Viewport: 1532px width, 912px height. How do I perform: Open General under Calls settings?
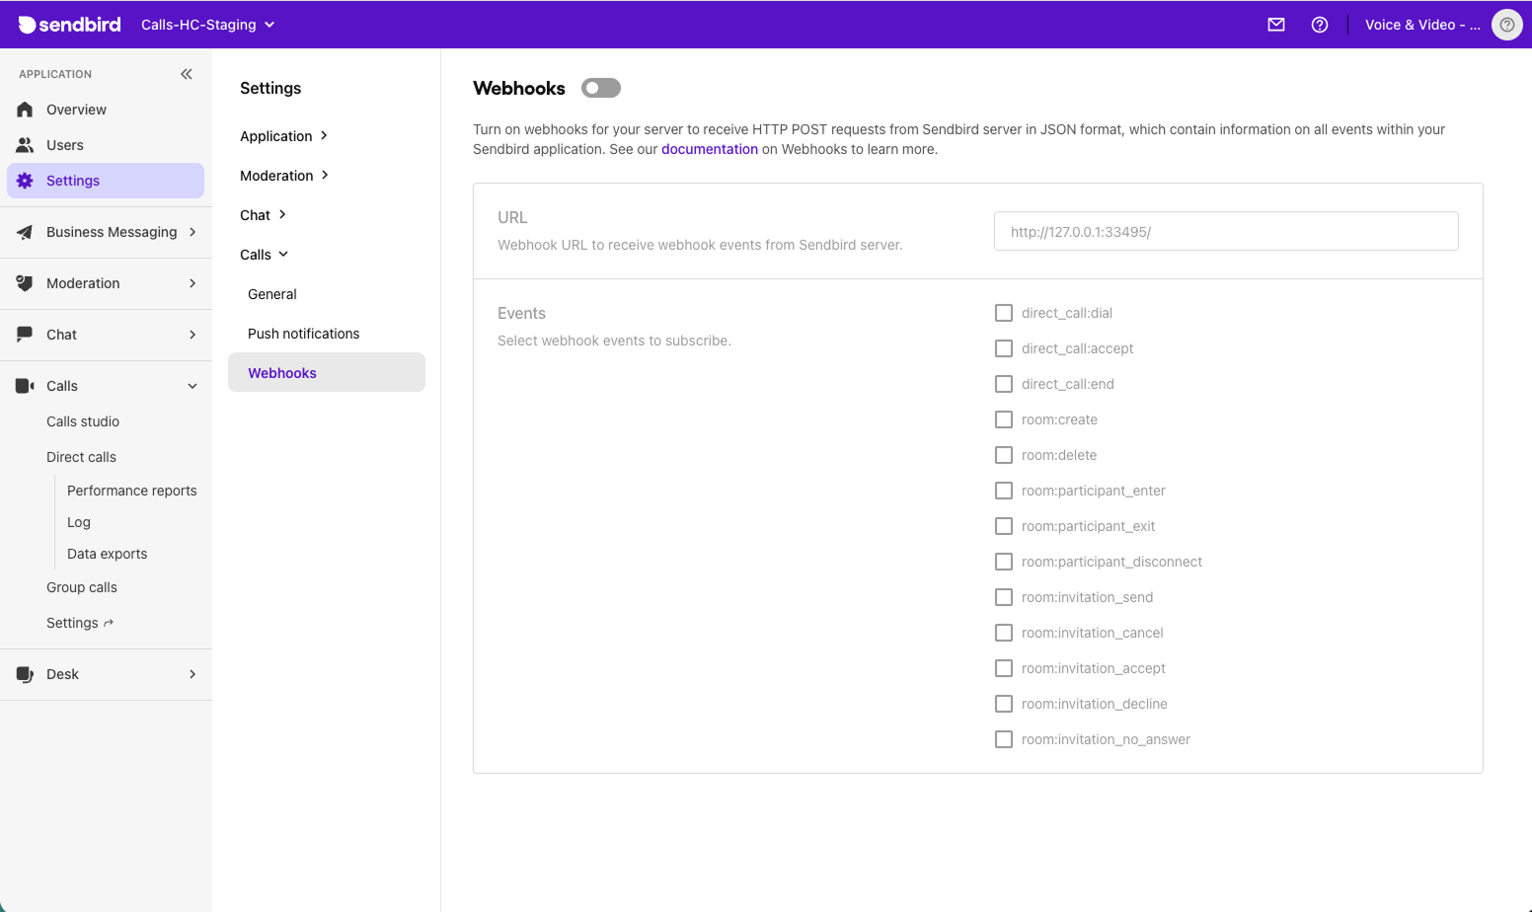pos(272,294)
